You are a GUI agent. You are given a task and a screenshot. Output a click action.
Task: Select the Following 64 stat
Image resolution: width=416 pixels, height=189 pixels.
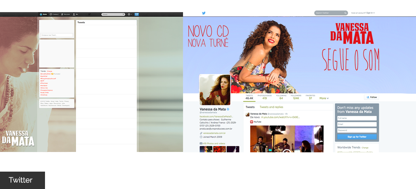[x=281, y=97]
